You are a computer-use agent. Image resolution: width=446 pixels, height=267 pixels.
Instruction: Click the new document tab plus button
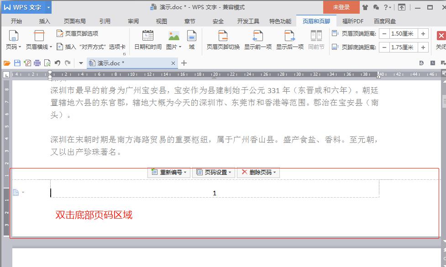[x=184, y=63]
